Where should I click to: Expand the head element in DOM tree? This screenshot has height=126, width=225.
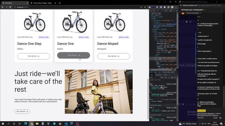pos(152,17)
